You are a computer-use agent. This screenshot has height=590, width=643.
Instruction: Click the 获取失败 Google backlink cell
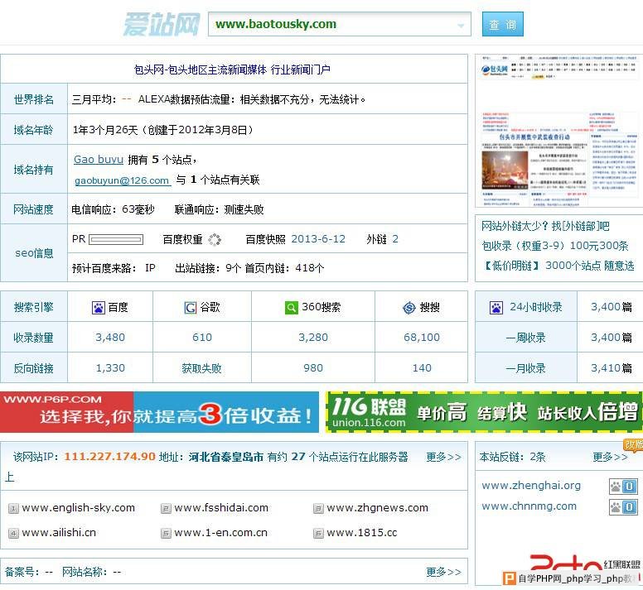pyautogui.click(x=201, y=368)
